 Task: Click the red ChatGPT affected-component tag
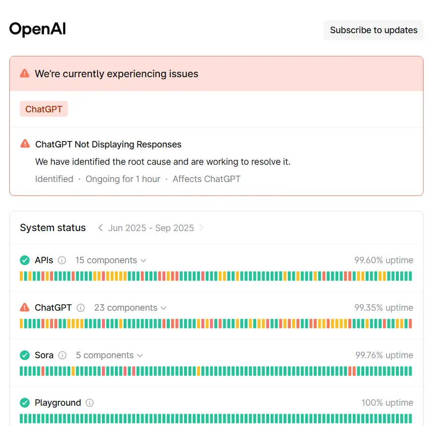[44, 109]
